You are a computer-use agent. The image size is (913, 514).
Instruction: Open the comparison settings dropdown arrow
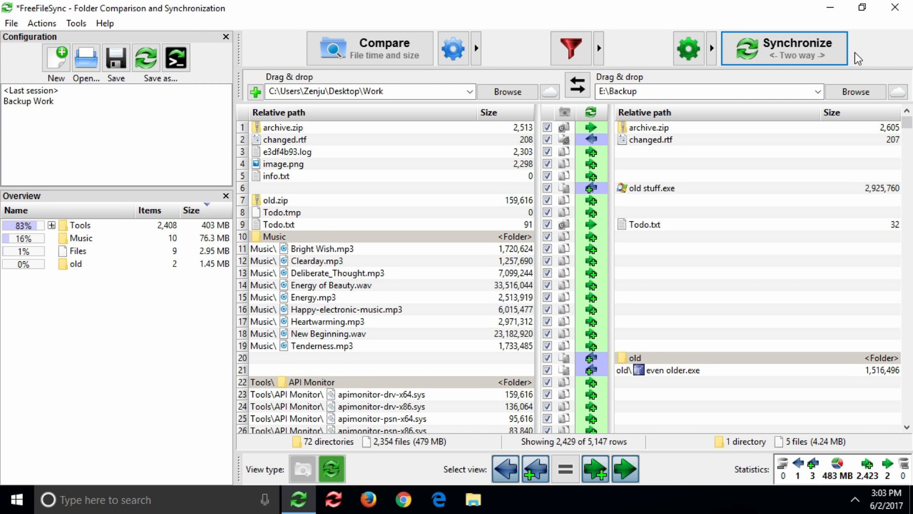[476, 48]
